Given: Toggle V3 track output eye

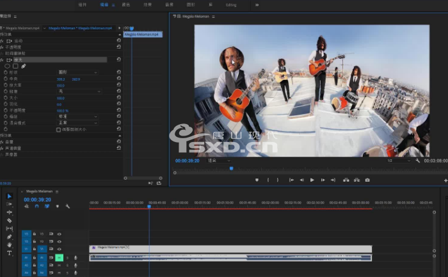Looking at the screenshot, I should coord(59,234).
